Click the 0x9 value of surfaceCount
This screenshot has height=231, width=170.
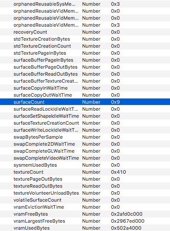[x=115, y=102]
